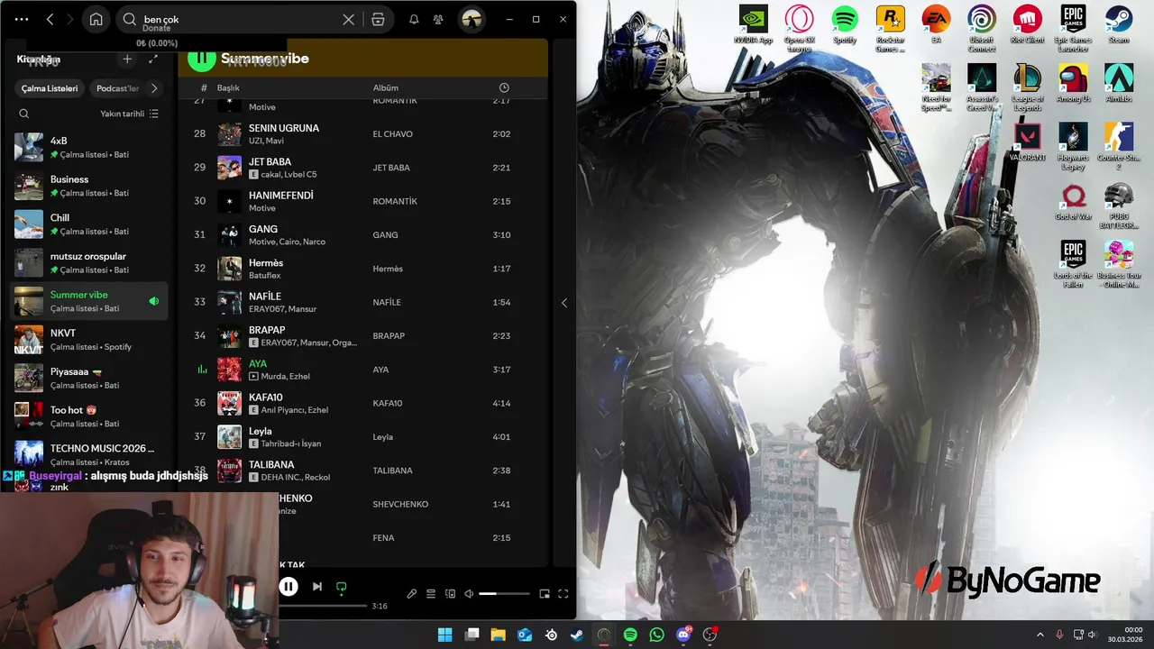Create a new playlist with the plus icon

(127, 59)
